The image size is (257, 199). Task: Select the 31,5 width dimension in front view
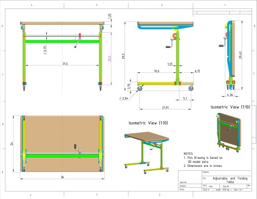pos(65,64)
